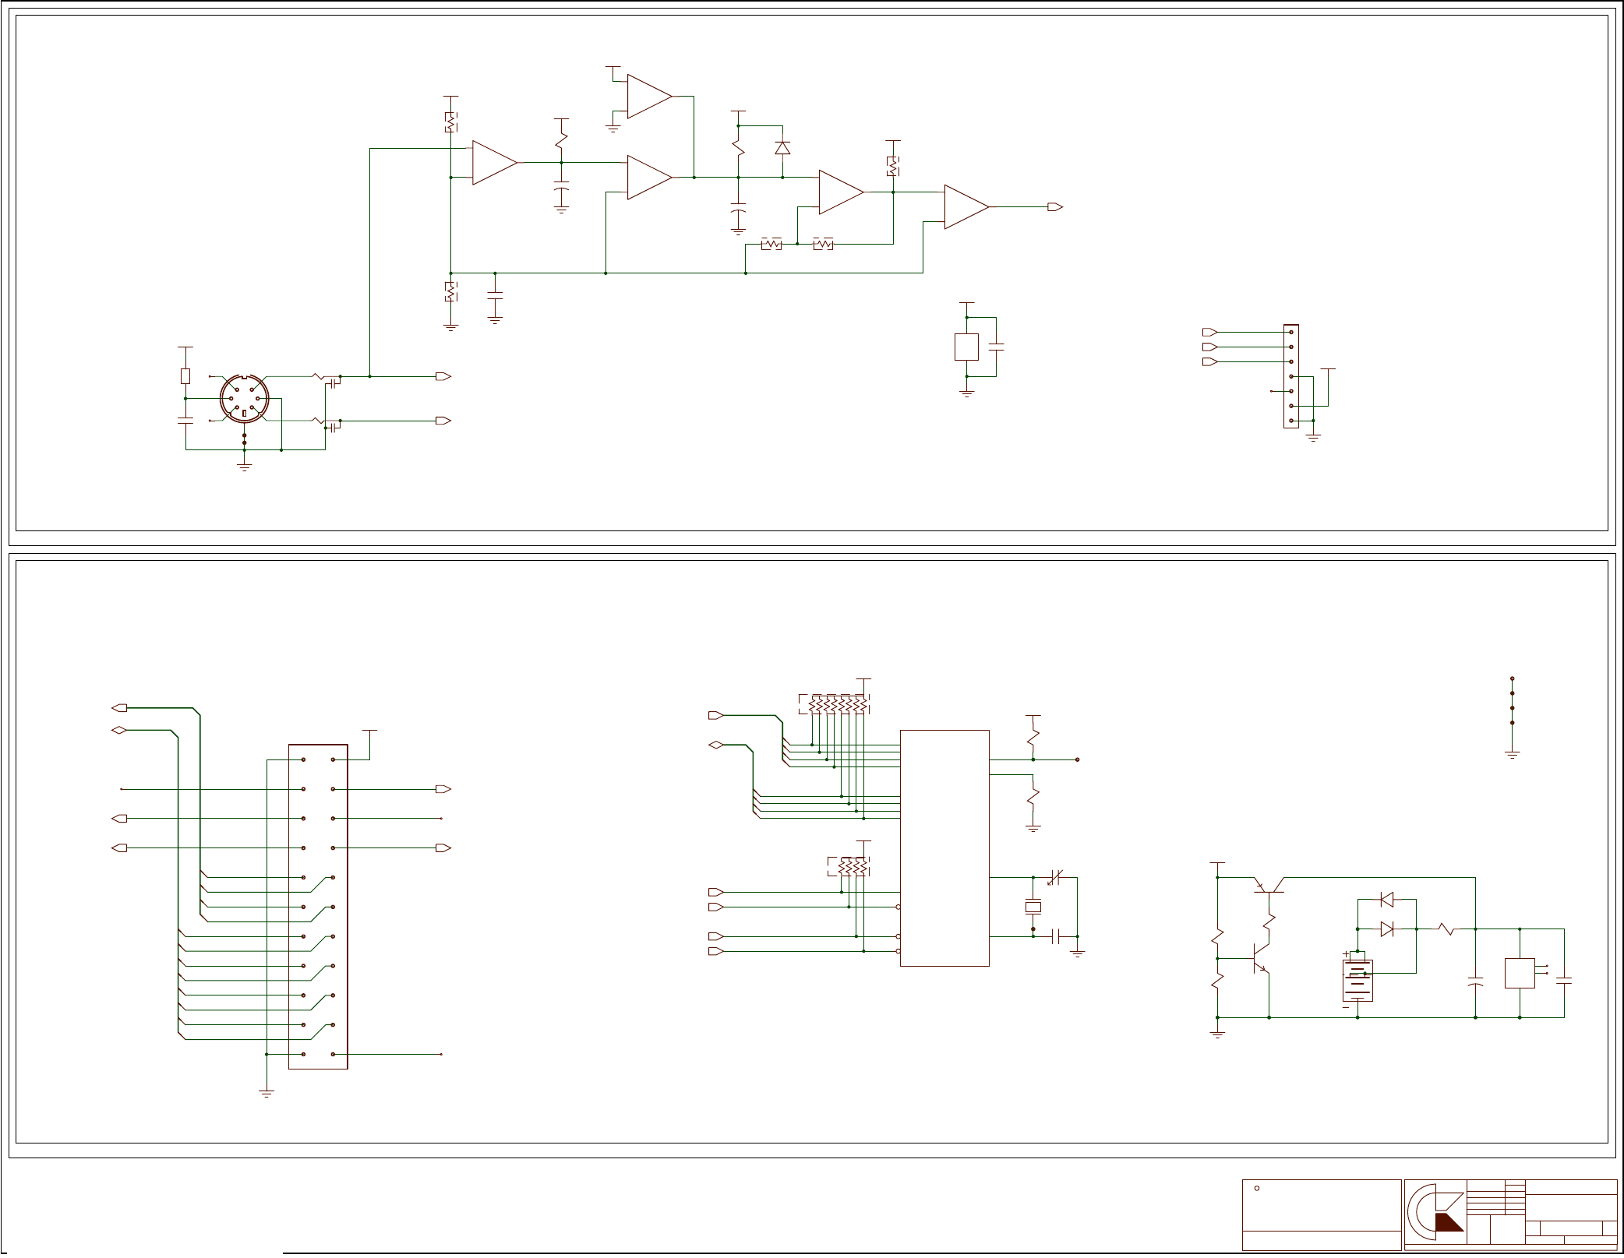The image size is (1624, 1258).
Task: Click the three-resistor network near IC
Action: click(x=849, y=866)
